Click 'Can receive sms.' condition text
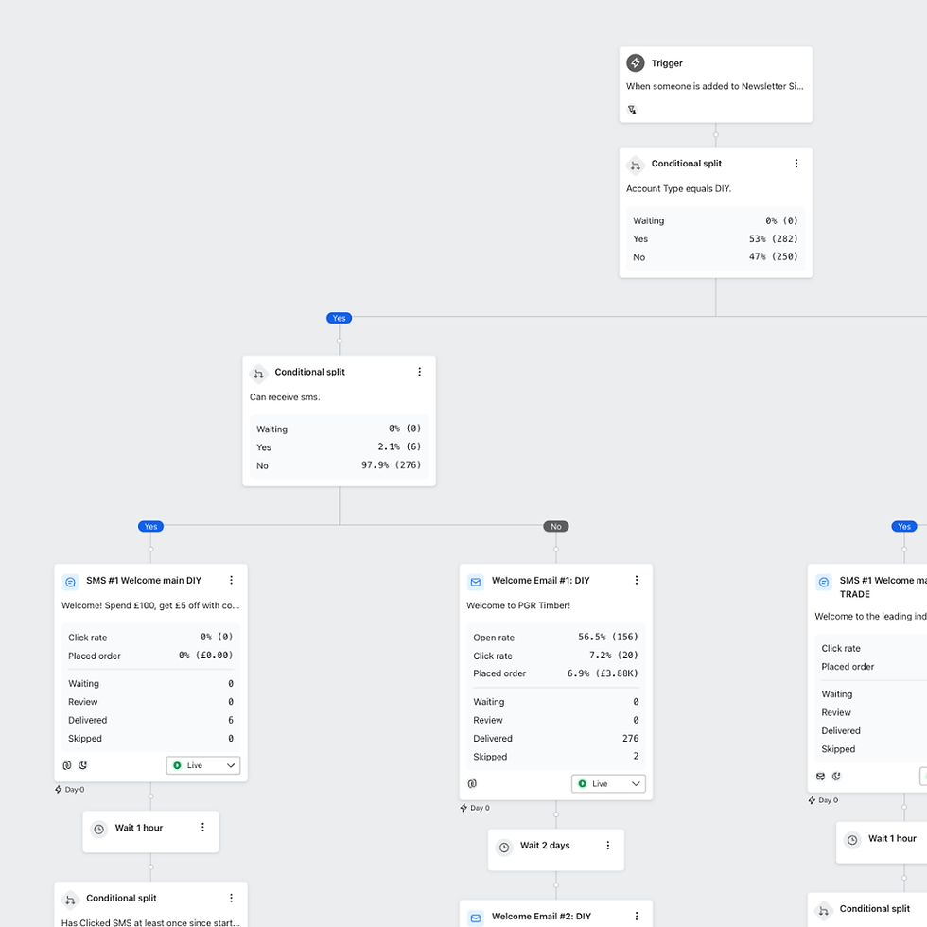This screenshot has width=927, height=927. [x=285, y=397]
